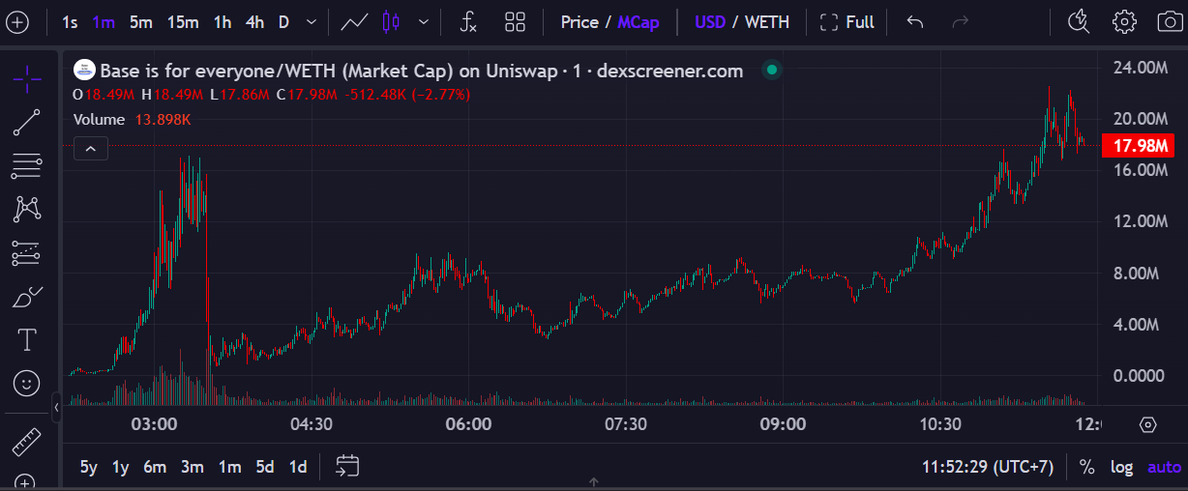The height and width of the screenshot is (491, 1188).
Task: Switch to the 15m timeframe
Action: [183, 21]
